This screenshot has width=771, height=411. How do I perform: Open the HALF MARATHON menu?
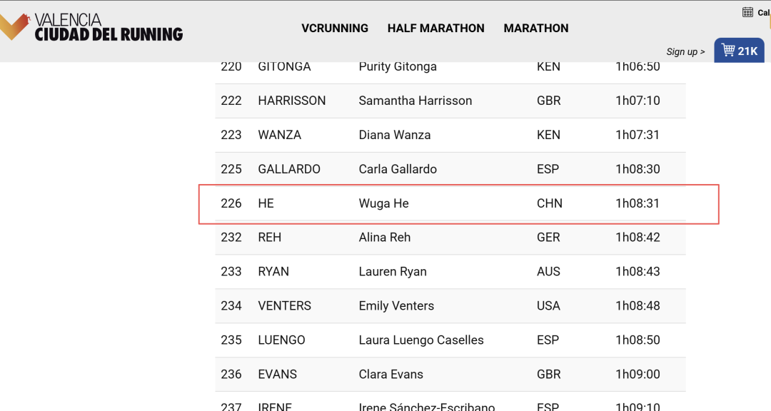(435, 28)
